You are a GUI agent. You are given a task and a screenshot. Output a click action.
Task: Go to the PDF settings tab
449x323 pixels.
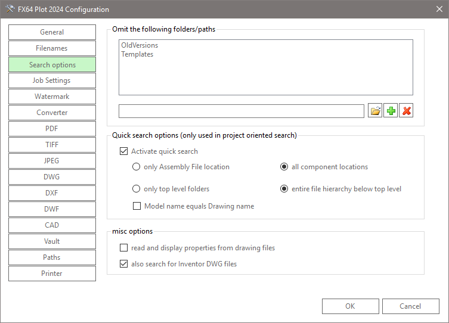52,129
